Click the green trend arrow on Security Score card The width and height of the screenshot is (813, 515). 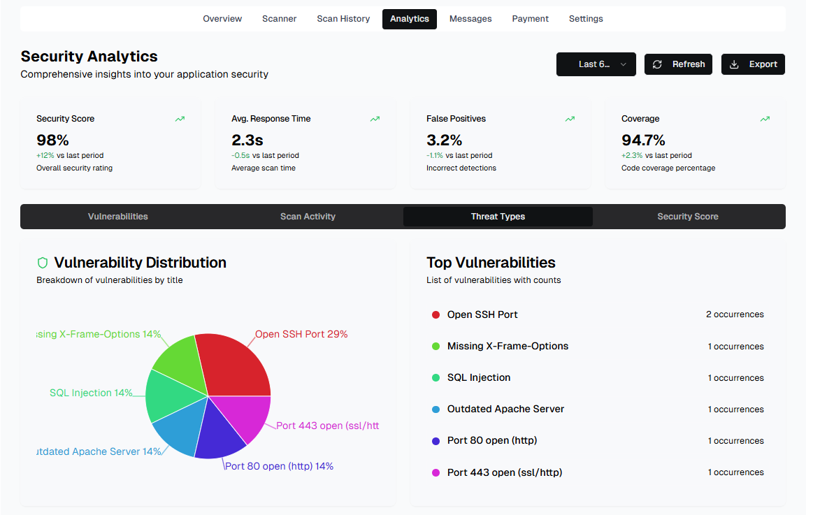coord(180,119)
